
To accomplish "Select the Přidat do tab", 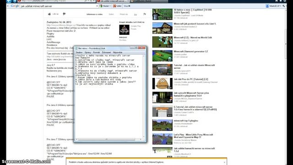I will tap(124, 14).
